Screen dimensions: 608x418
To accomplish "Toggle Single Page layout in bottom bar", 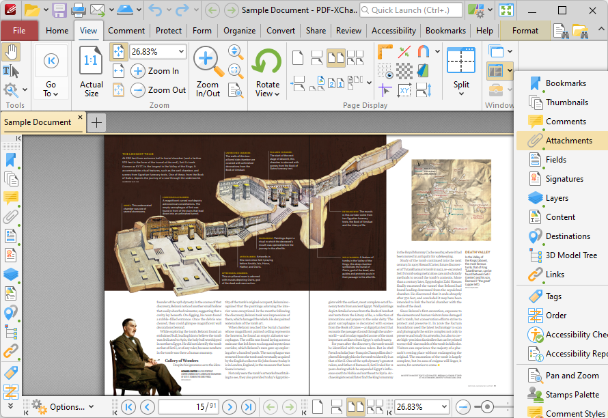I will pos(318,407).
